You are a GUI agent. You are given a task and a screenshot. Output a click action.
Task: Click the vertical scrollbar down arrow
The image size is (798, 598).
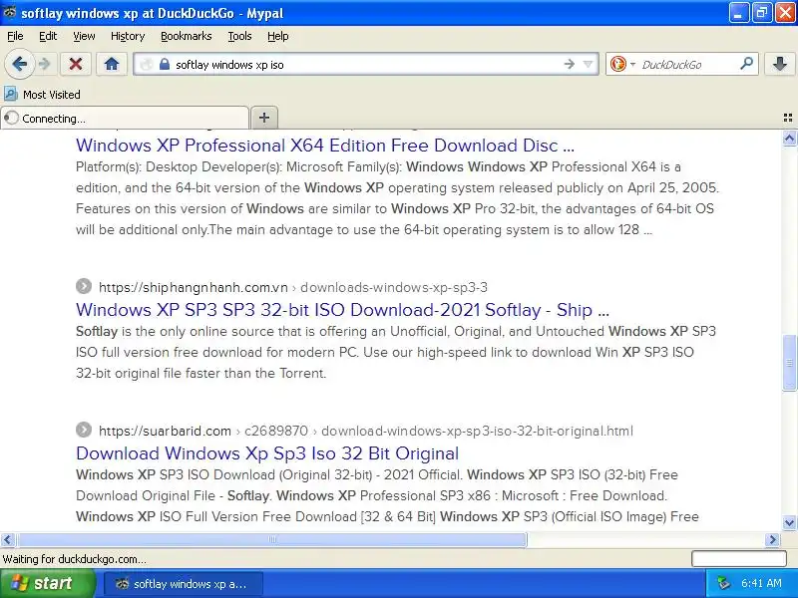(x=789, y=522)
